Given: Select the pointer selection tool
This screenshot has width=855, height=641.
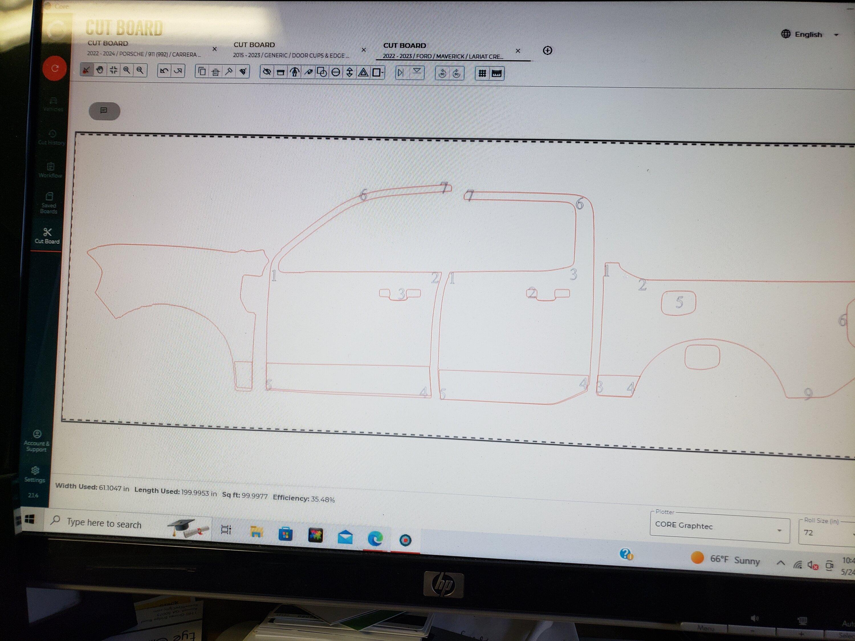Looking at the screenshot, I should click(87, 70).
